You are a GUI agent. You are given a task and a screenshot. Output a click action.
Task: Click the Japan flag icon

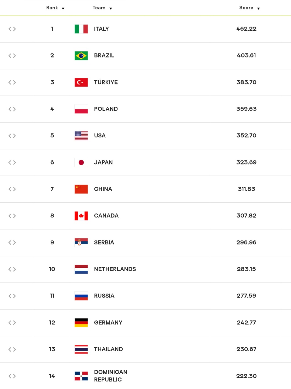click(x=81, y=162)
